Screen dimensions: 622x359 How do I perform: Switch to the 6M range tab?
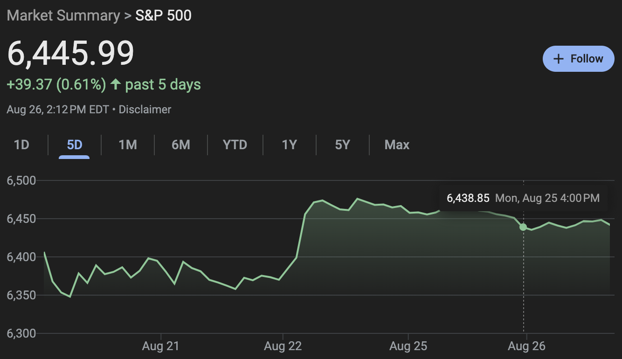pos(181,145)
